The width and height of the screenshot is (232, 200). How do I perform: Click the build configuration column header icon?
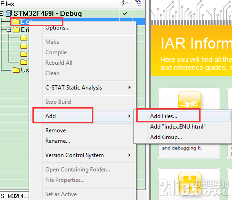(x=125, y=3)
